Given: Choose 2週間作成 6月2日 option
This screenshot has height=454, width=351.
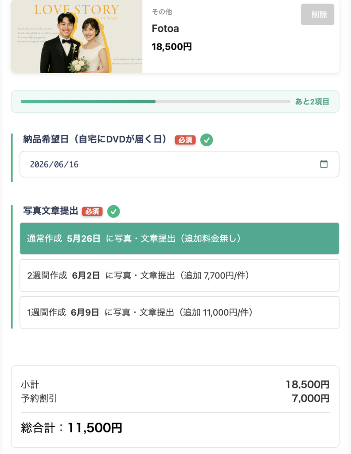Looking at the screenshot, I should pos(179,275).
